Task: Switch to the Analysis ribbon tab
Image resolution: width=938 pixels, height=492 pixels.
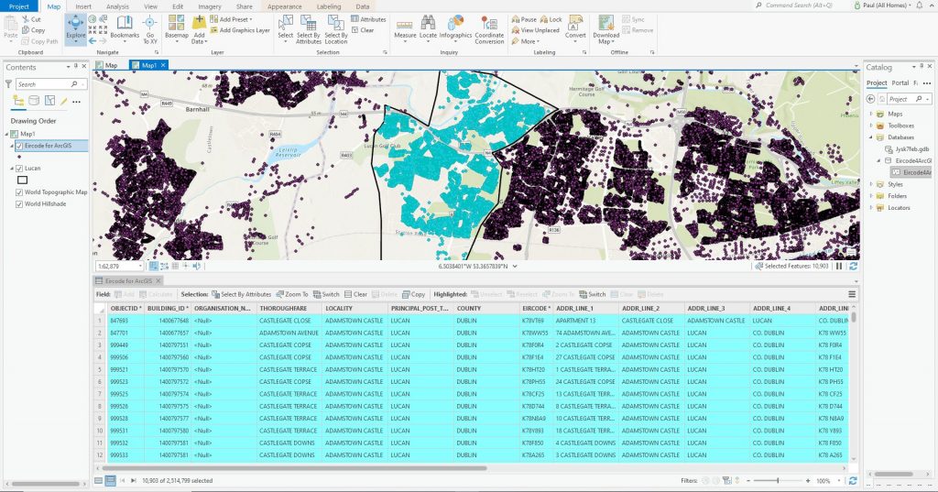Action: click(x=117, y=6)
